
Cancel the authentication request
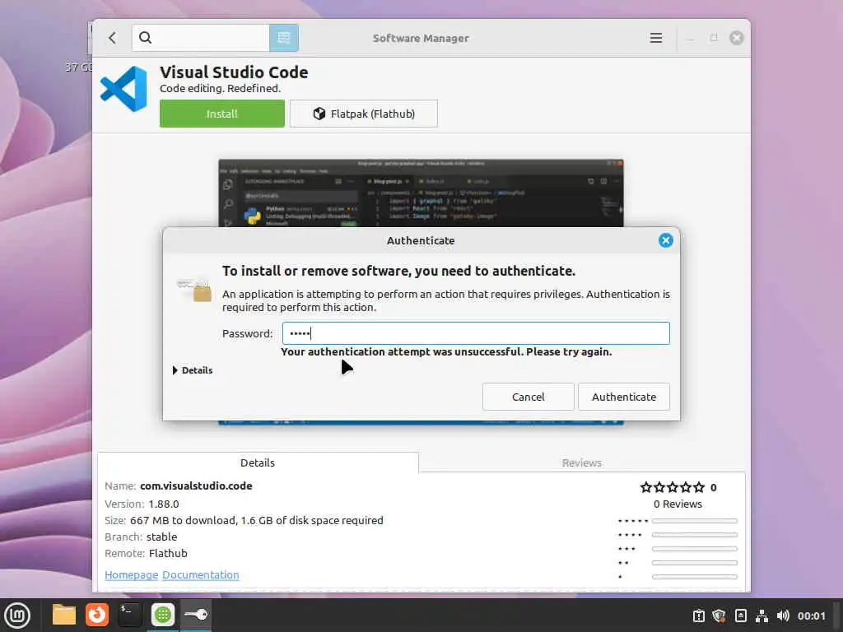(x=528, y=397)
